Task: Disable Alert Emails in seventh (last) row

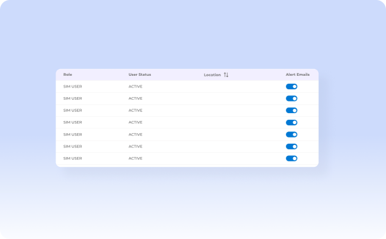Action: click(x=291, y=158)
